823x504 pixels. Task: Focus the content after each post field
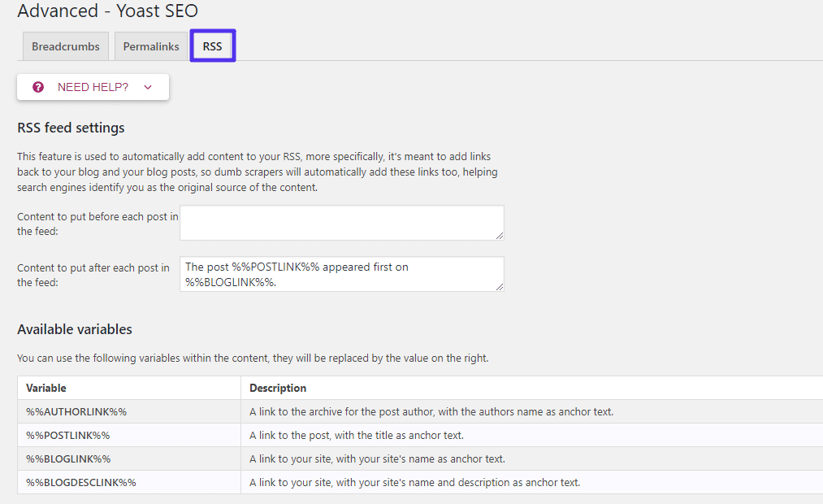(x=342, y=274)
